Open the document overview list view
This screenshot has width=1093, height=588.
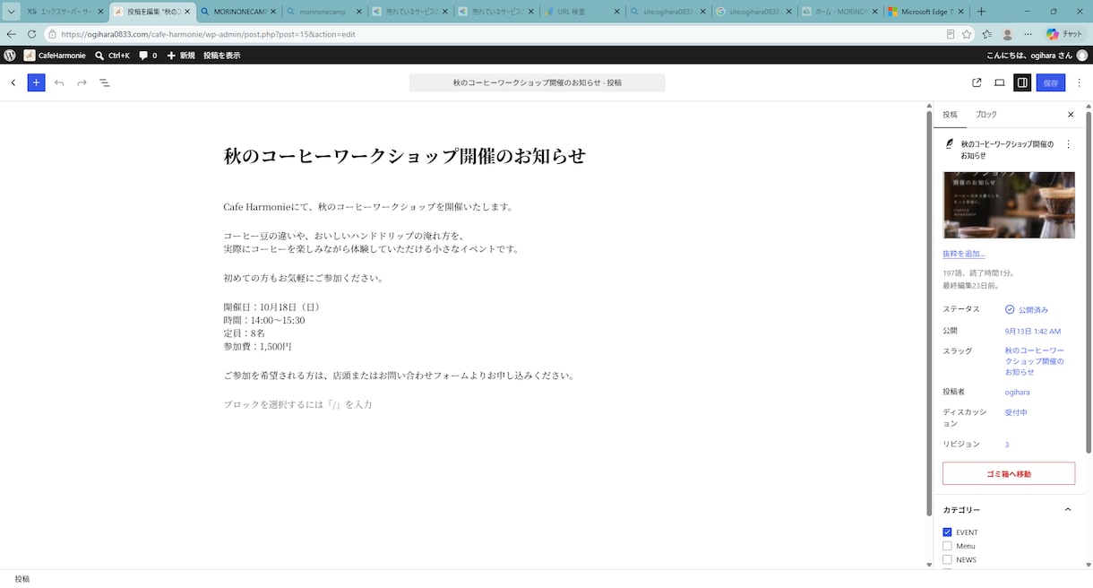104,82
